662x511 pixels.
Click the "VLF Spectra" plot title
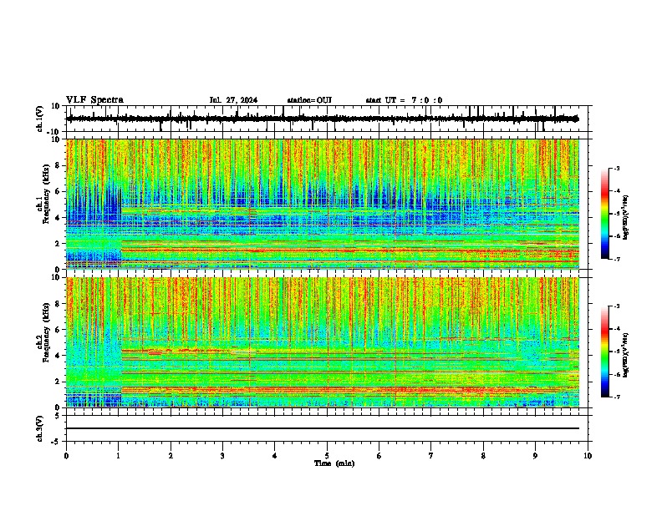pos(94,100)
